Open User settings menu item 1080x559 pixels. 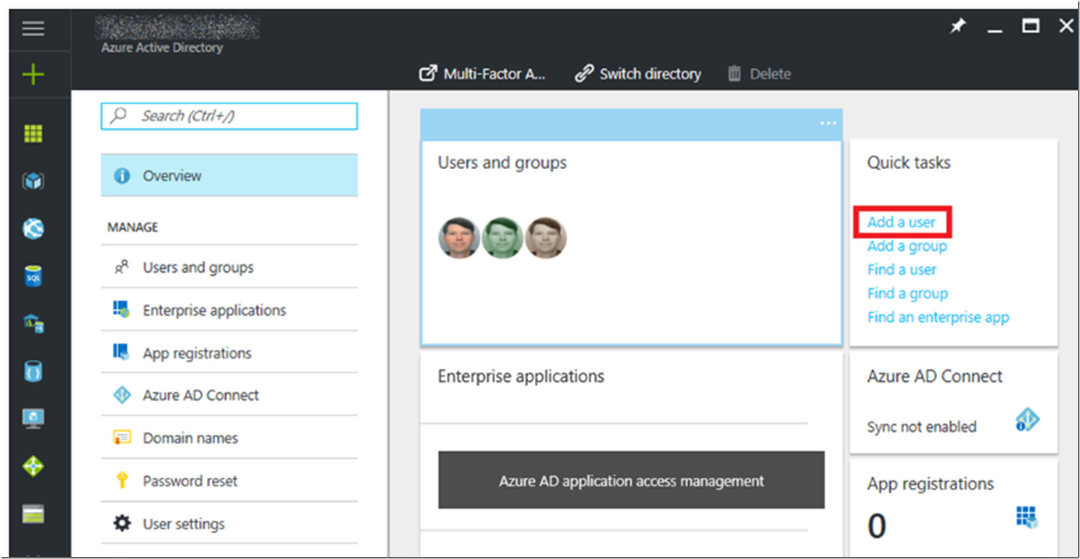[229, 523]
